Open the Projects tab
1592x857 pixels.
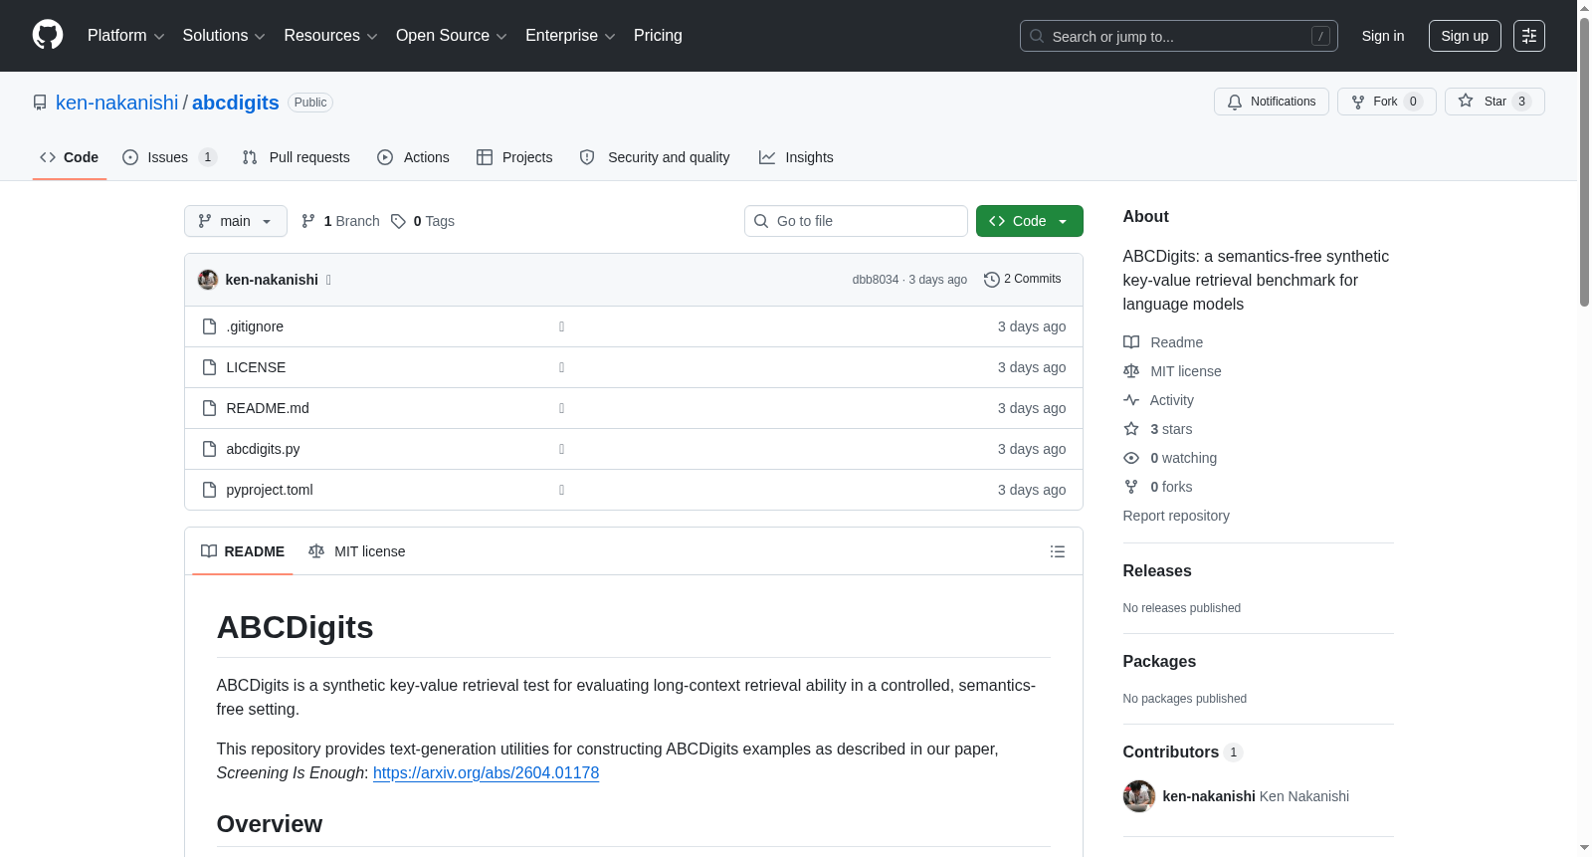pos(514,157)
